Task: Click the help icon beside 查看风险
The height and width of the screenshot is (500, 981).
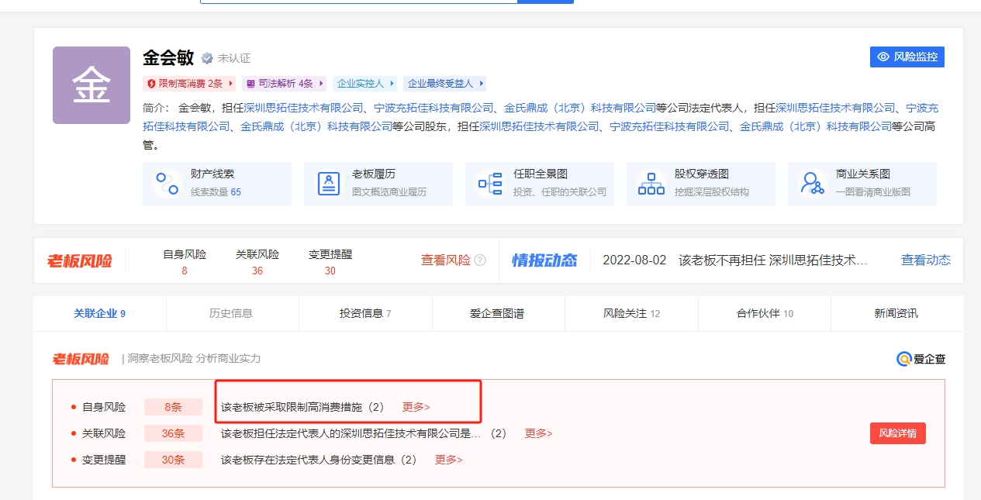Action: click(x=480, y=260)
